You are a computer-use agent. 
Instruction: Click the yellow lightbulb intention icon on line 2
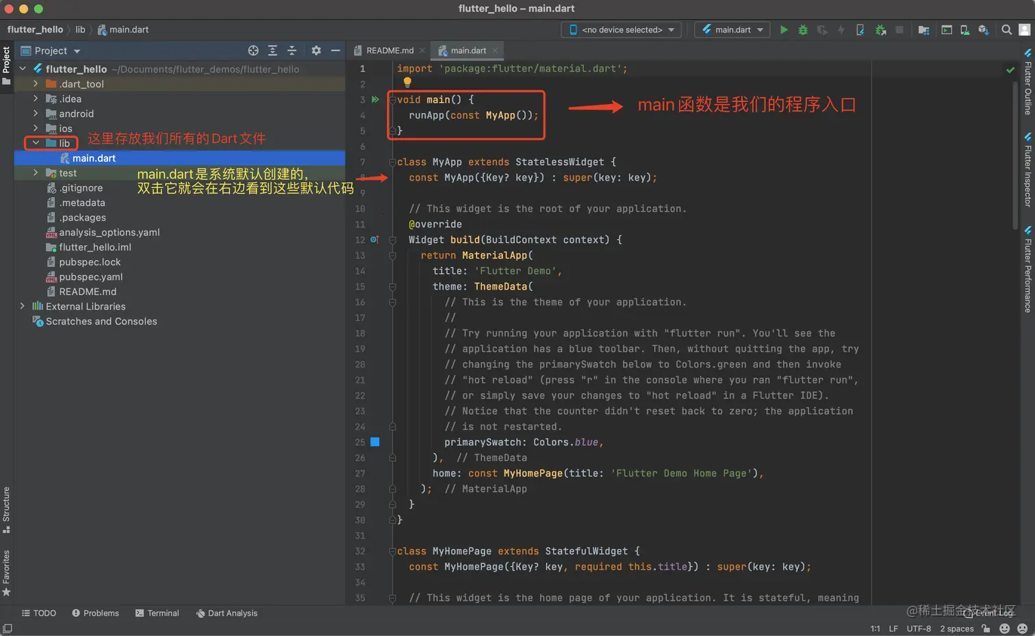(x=407, y=82)
